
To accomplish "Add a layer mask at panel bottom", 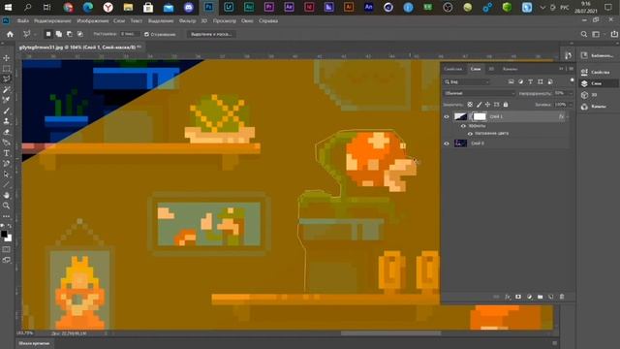I will pos(518,297).
